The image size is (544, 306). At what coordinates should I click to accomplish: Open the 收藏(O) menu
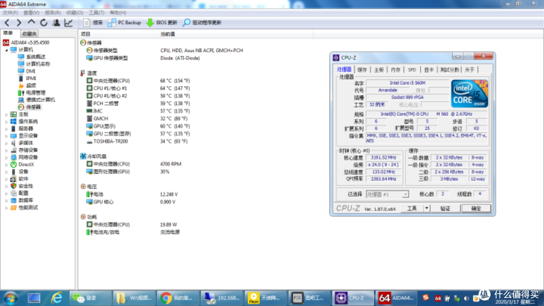(75, 13)
